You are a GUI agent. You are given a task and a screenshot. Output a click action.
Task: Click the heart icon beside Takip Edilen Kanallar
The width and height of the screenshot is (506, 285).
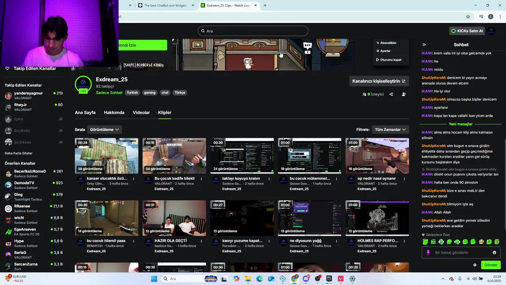pyautogui.click(x=7, y=68)
